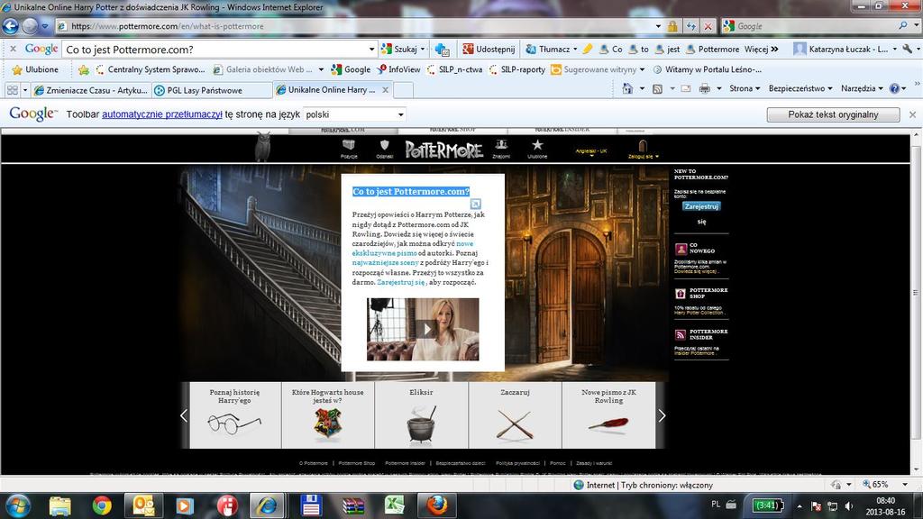Click the Pottermore logo in site header

tap(443, 150)
